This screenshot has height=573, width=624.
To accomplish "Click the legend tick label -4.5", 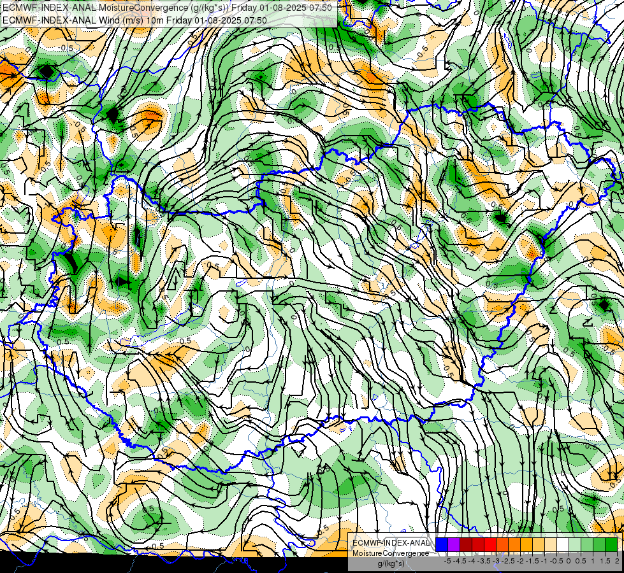I will tap(460, 561).
